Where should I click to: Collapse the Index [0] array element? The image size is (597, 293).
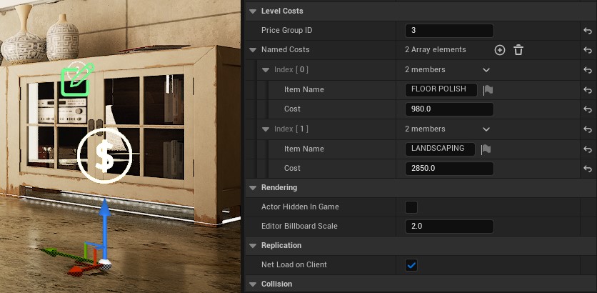[x=266, y=70]
